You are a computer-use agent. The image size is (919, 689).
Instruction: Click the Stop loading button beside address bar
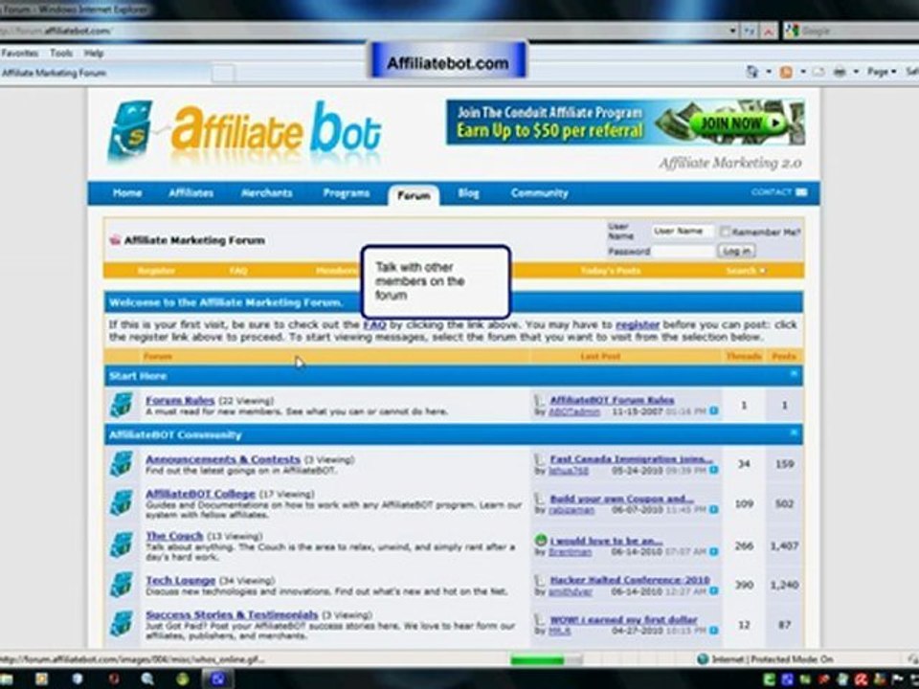point(769,31)
